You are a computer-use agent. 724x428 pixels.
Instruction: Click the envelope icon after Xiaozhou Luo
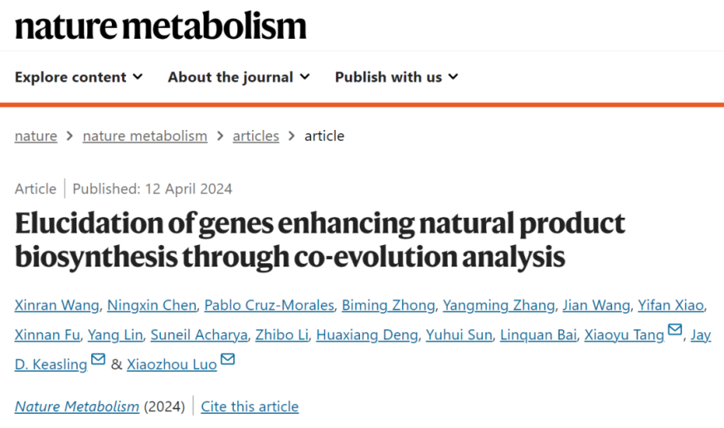click(x=228, y=360)
